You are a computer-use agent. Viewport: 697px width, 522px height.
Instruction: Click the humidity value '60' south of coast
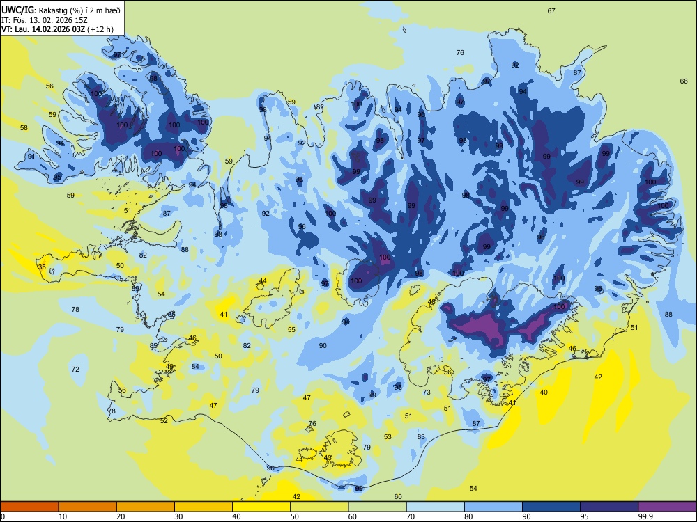coord(398,496)
